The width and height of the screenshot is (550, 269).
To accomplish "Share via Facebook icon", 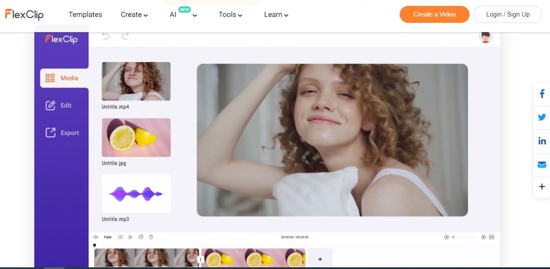I will click(x=542, y=94).
